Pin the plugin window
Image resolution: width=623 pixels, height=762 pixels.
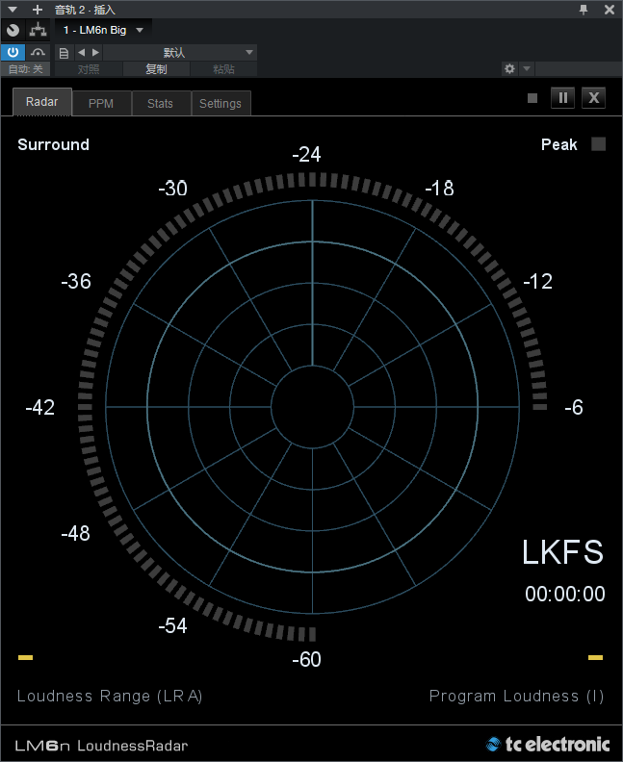(x=584, y=10)
